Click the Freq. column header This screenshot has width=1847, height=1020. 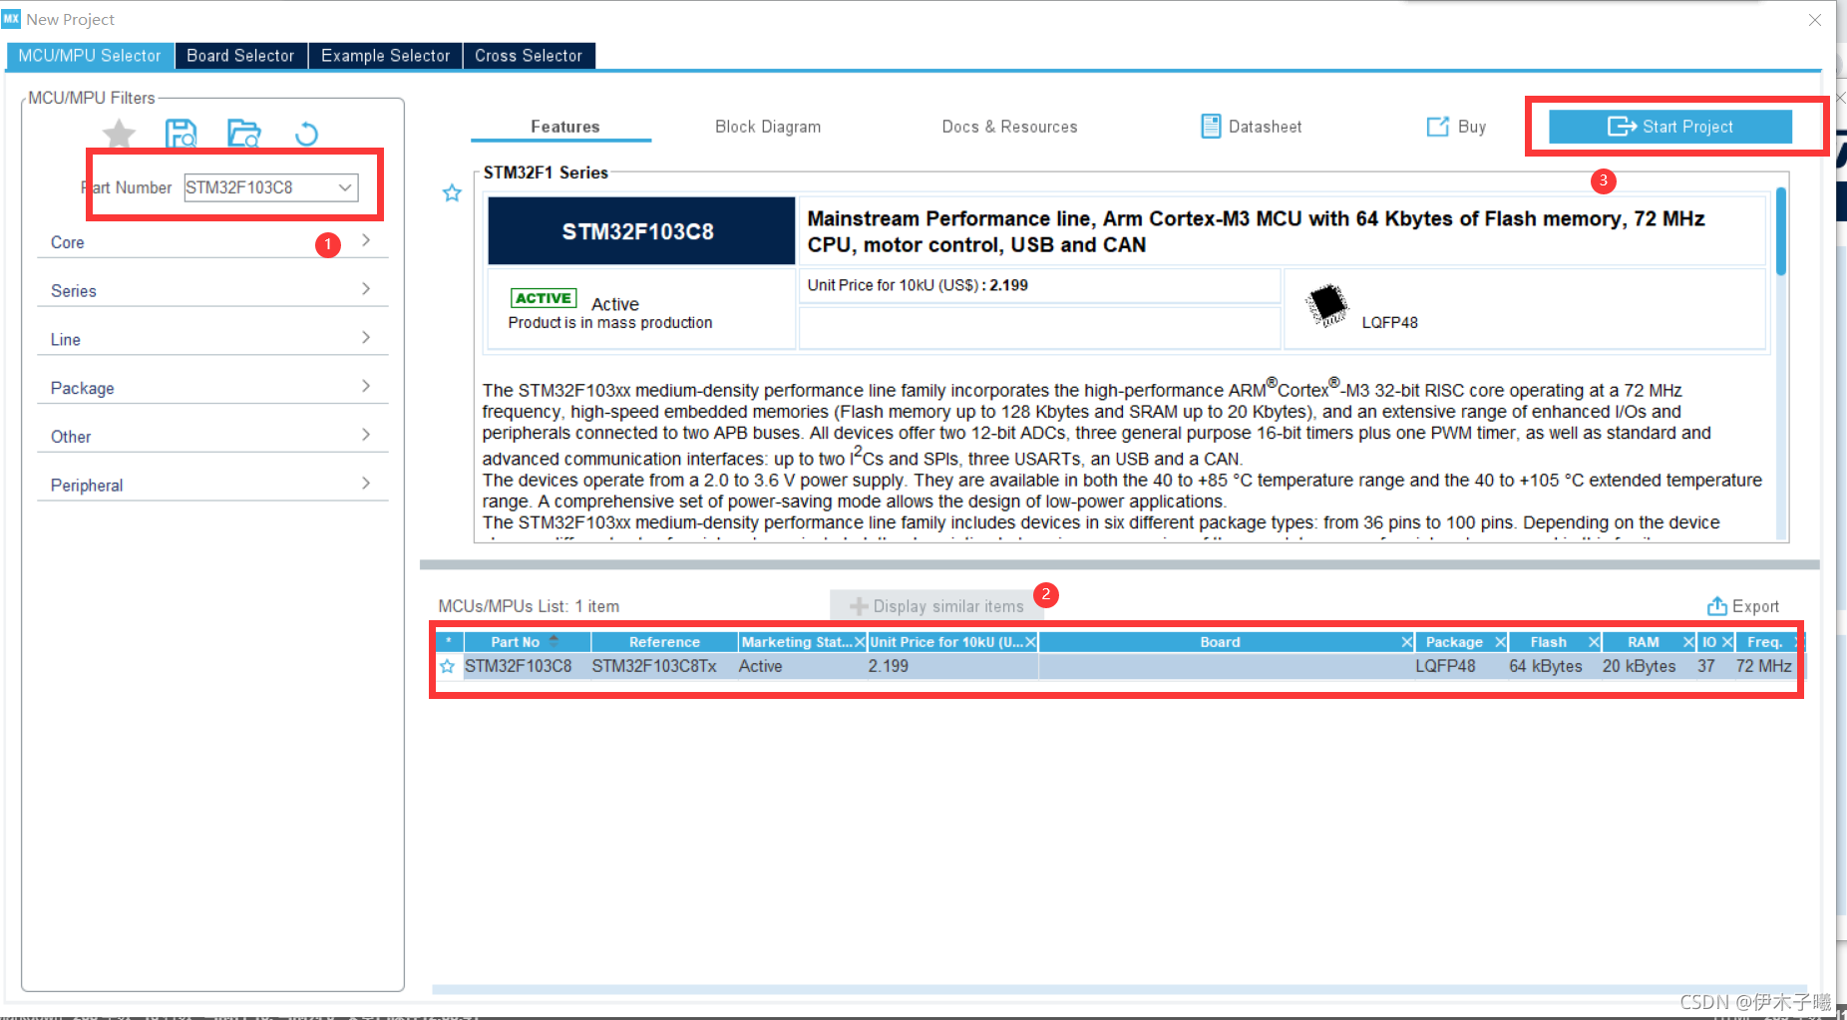[1764, 642]
